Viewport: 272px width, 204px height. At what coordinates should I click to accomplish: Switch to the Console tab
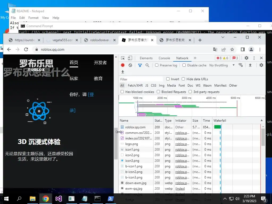pyautogui.click(x=164, y=58)
